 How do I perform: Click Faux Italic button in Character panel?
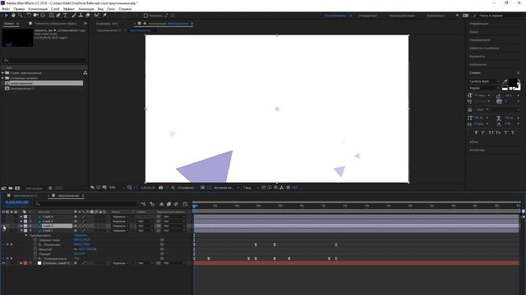pos(483,133)
